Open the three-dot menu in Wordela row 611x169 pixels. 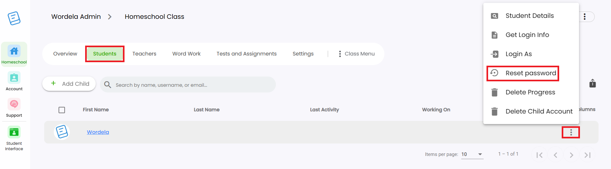pyautogui.click(x=571, y=132)
